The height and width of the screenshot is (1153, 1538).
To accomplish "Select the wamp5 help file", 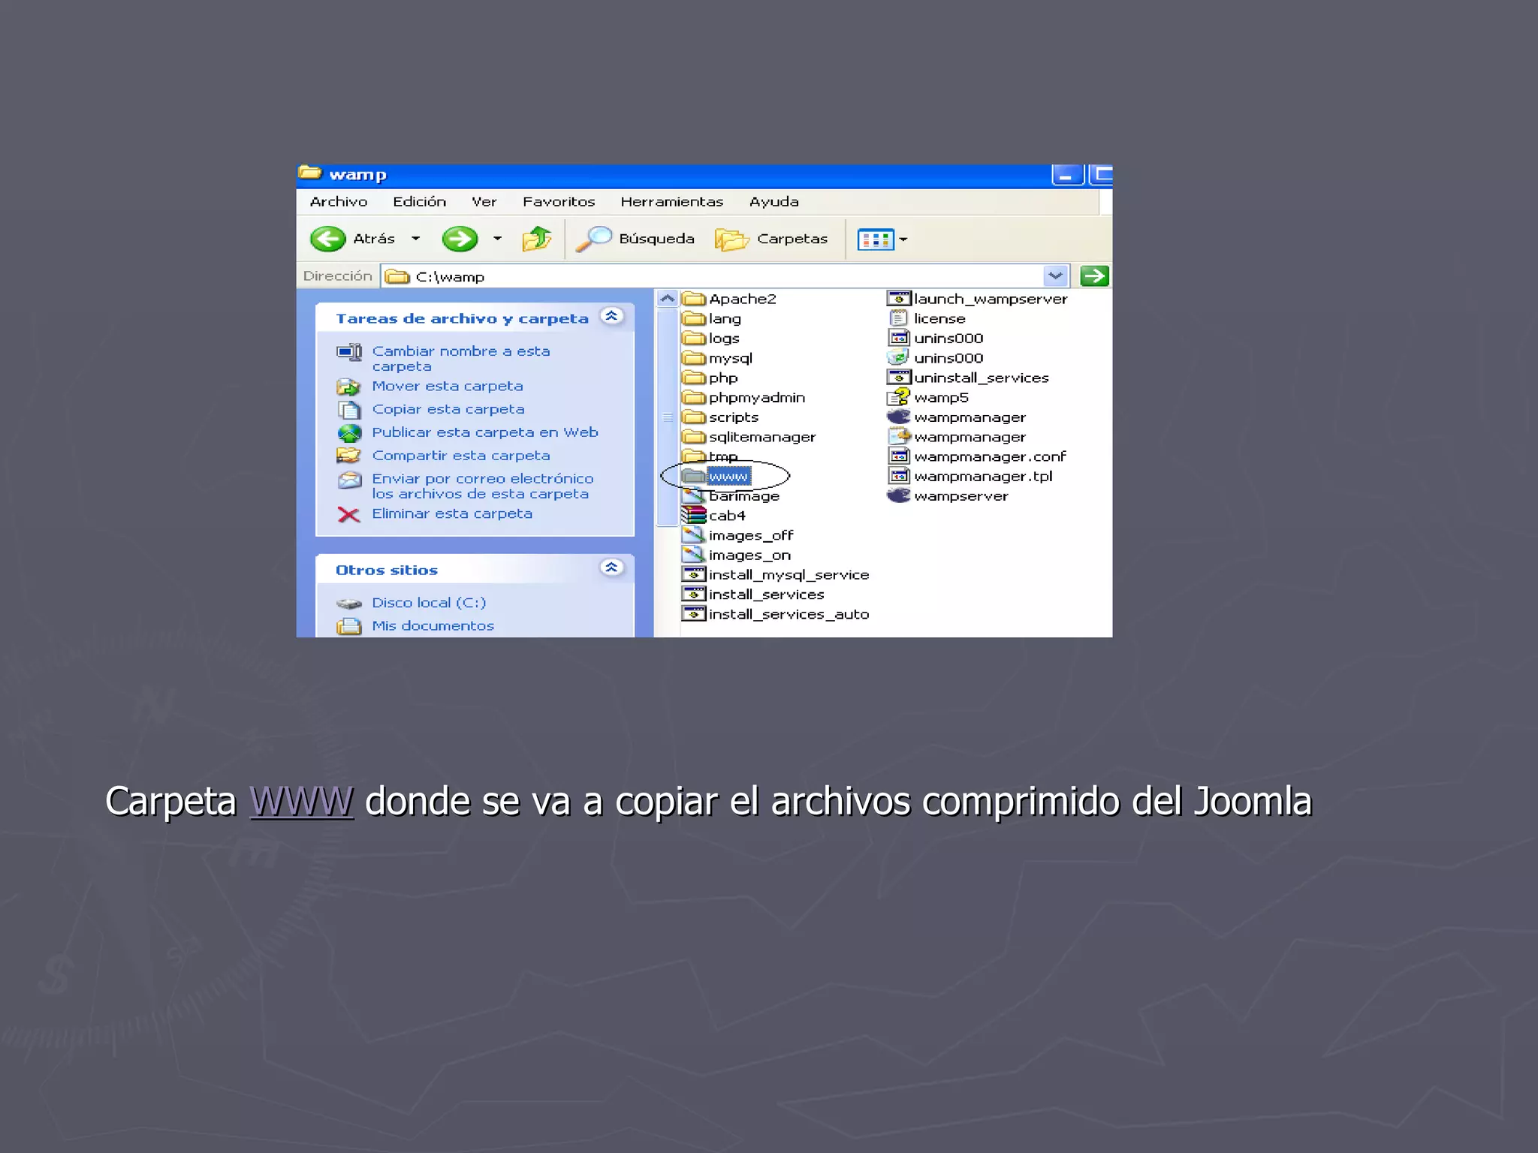I will click(x=928, y=397).
